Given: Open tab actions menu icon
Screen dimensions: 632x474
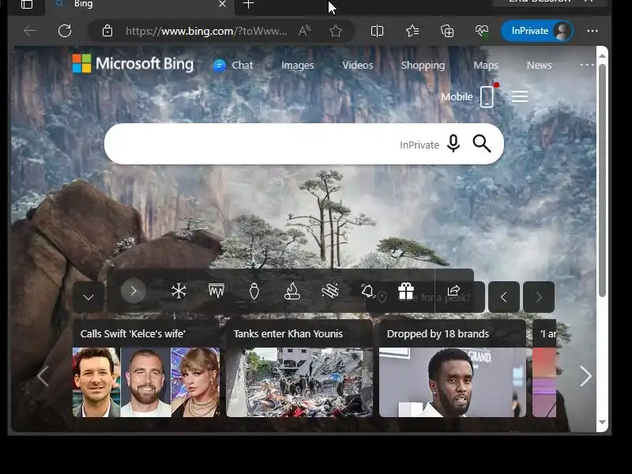Looking at the screenshot, I should click(27, 5).
